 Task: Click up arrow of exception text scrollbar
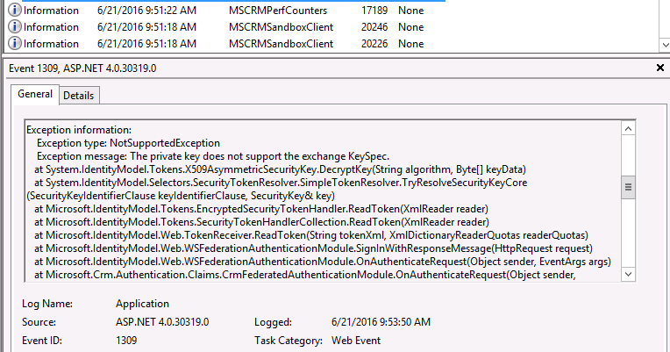pyautogui.click(x=628, y=129)
